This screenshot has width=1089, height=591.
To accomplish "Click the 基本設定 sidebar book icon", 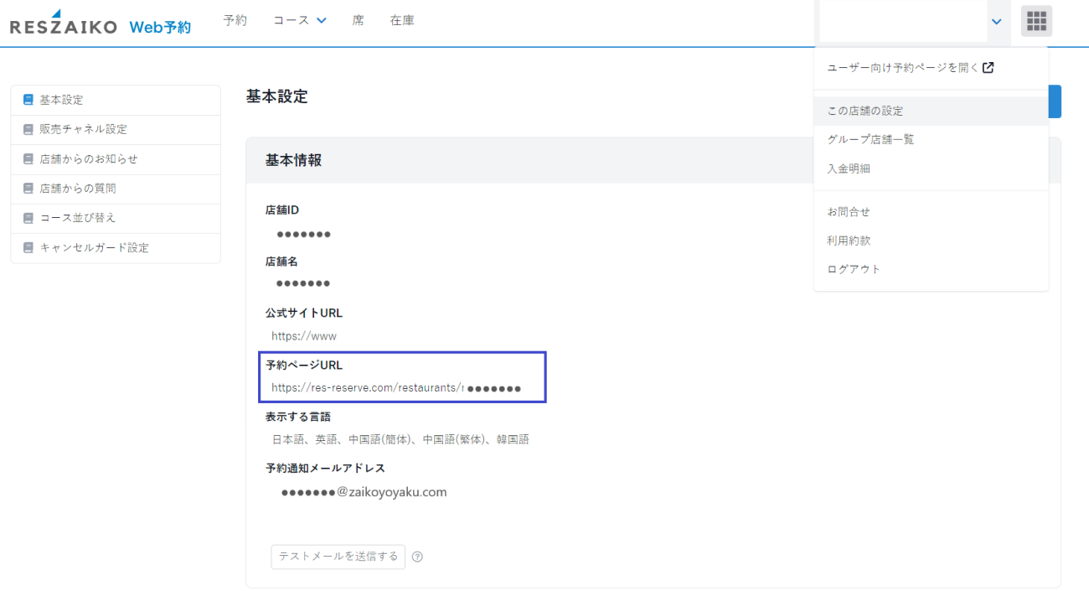I will (28, 100).
